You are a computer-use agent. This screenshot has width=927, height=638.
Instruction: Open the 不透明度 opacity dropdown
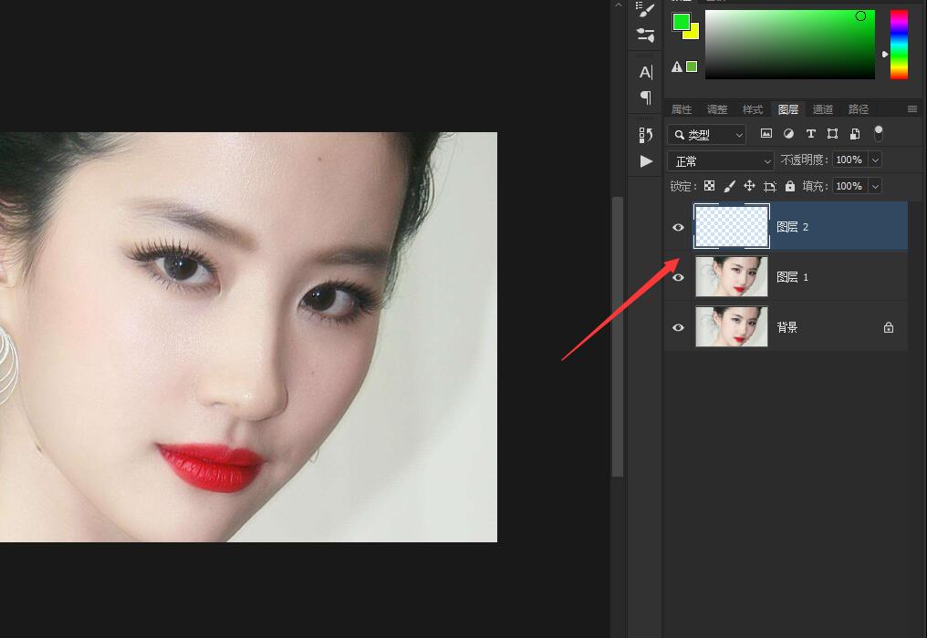(x=875, y=159)
